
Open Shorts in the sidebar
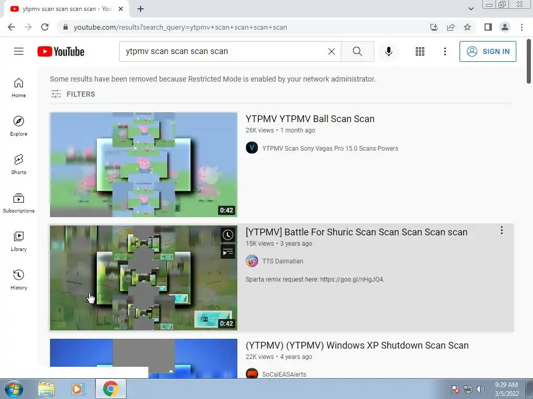[19, 165]
